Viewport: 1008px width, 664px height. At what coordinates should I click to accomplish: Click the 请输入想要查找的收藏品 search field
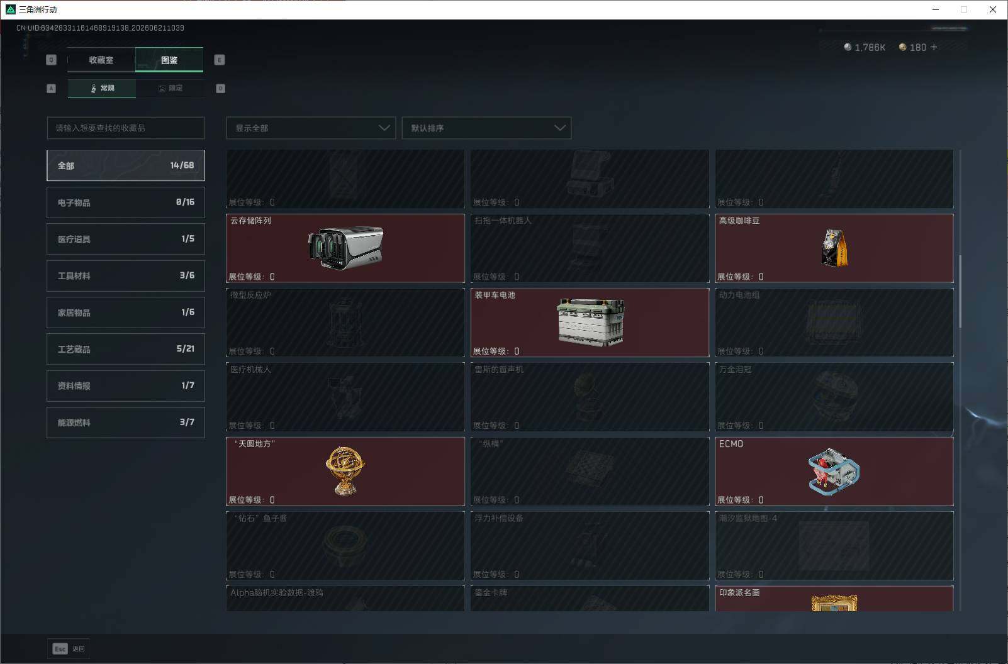(126, 128)
